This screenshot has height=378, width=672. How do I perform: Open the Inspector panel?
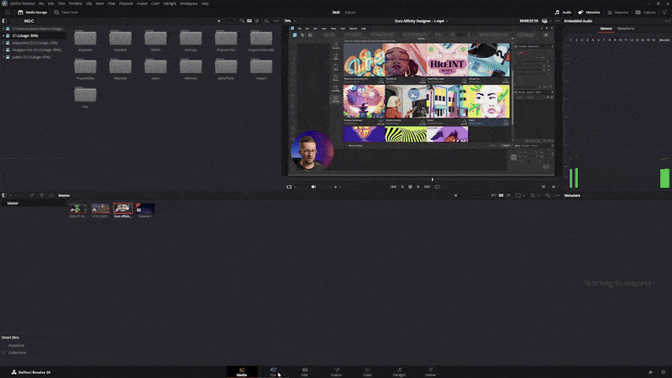pos(617,13)
